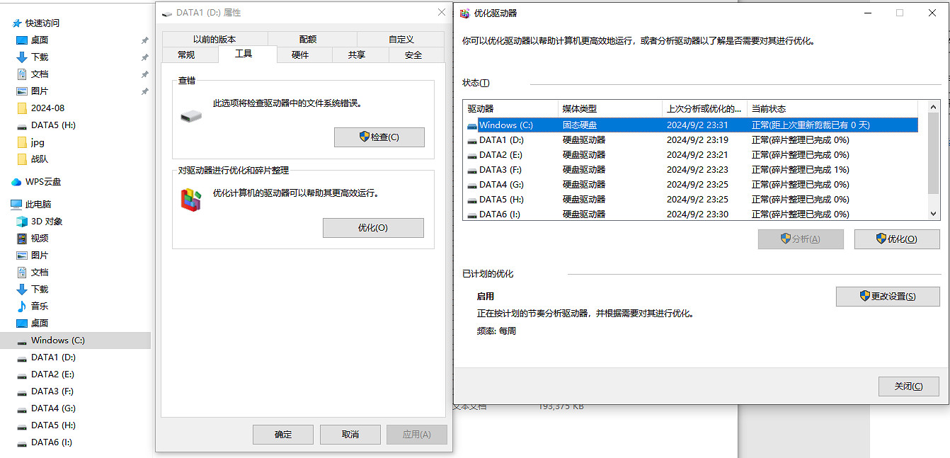Click the 3D 对象 folder icon
950x458 pixels.
point(22,222)
